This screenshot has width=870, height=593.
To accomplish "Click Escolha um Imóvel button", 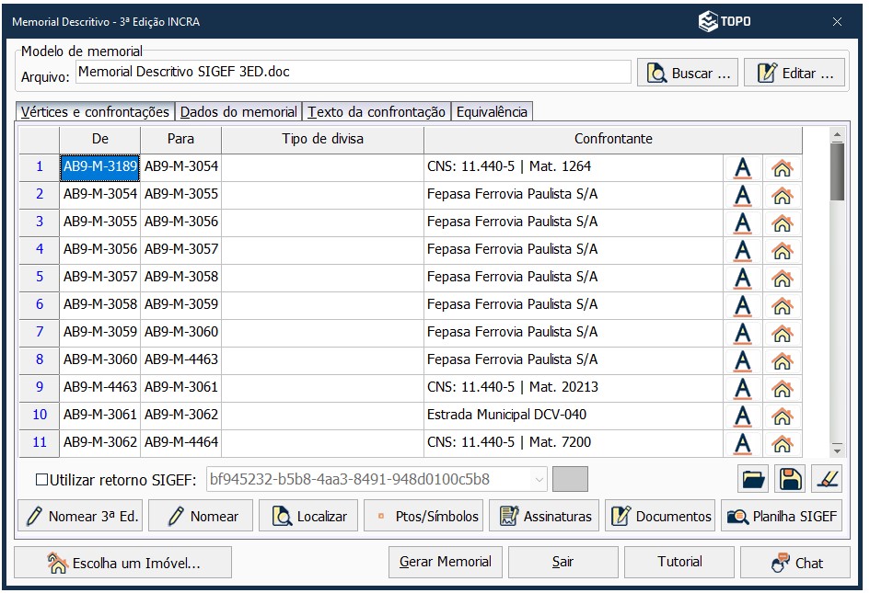I will point(123,563).
